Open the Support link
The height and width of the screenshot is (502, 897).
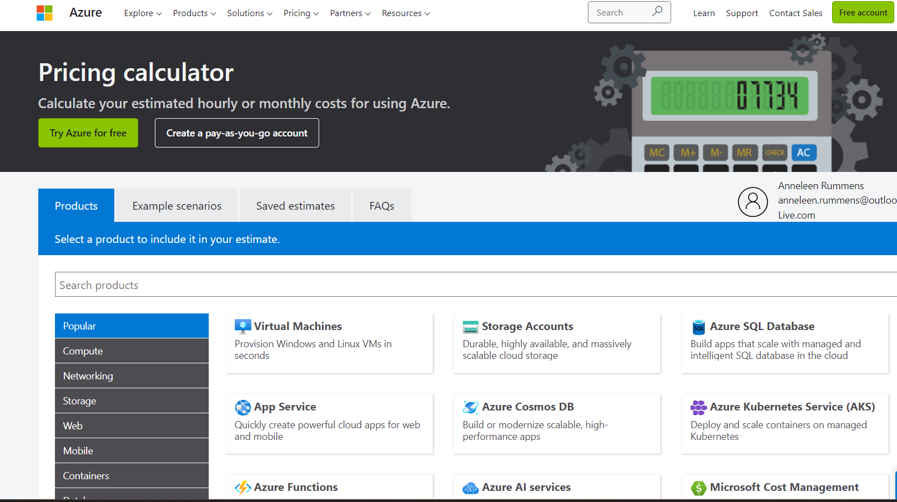pos(742,13)
